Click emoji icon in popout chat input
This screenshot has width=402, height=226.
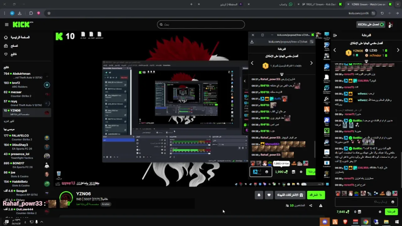coord(267,172)
